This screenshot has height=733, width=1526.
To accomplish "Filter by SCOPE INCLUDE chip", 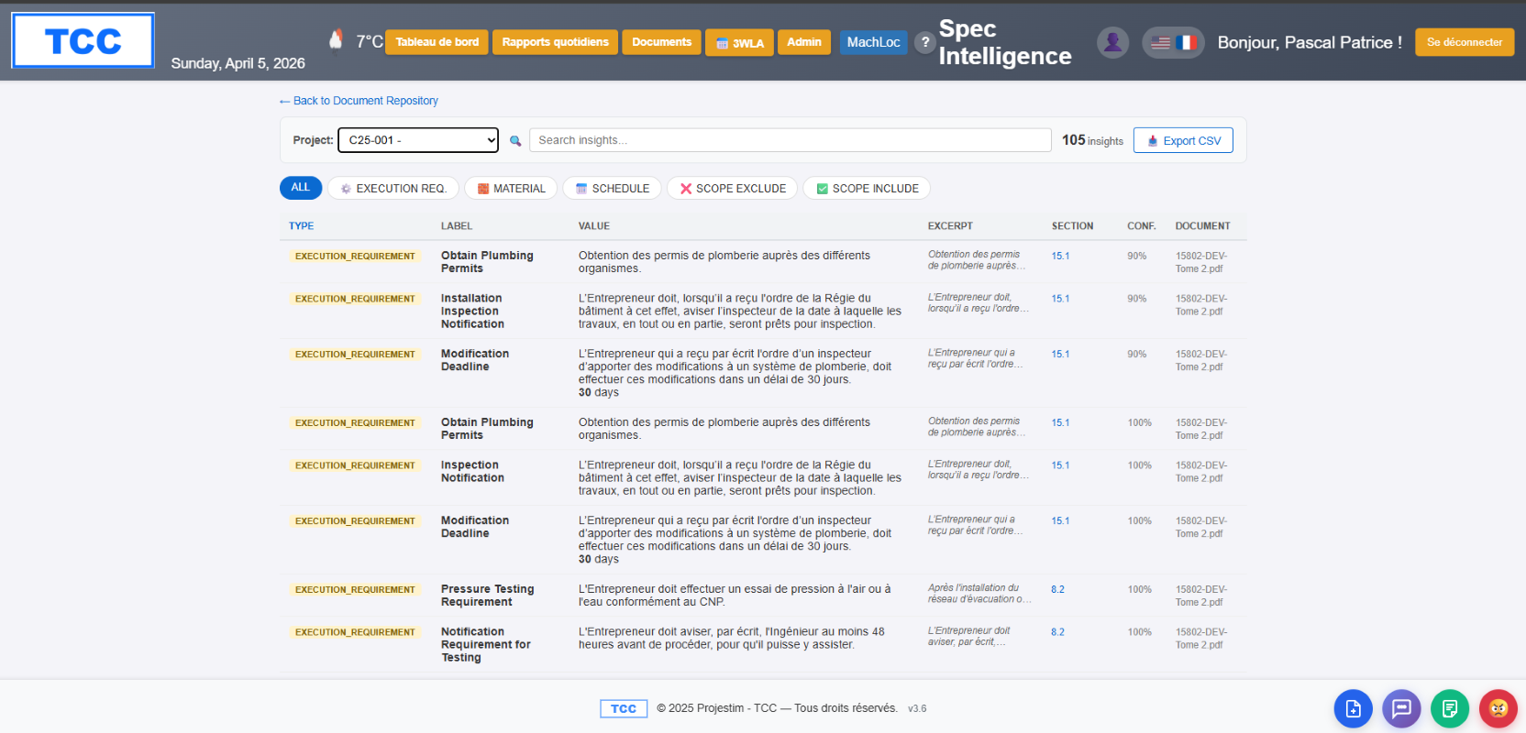I will point(867,188).
